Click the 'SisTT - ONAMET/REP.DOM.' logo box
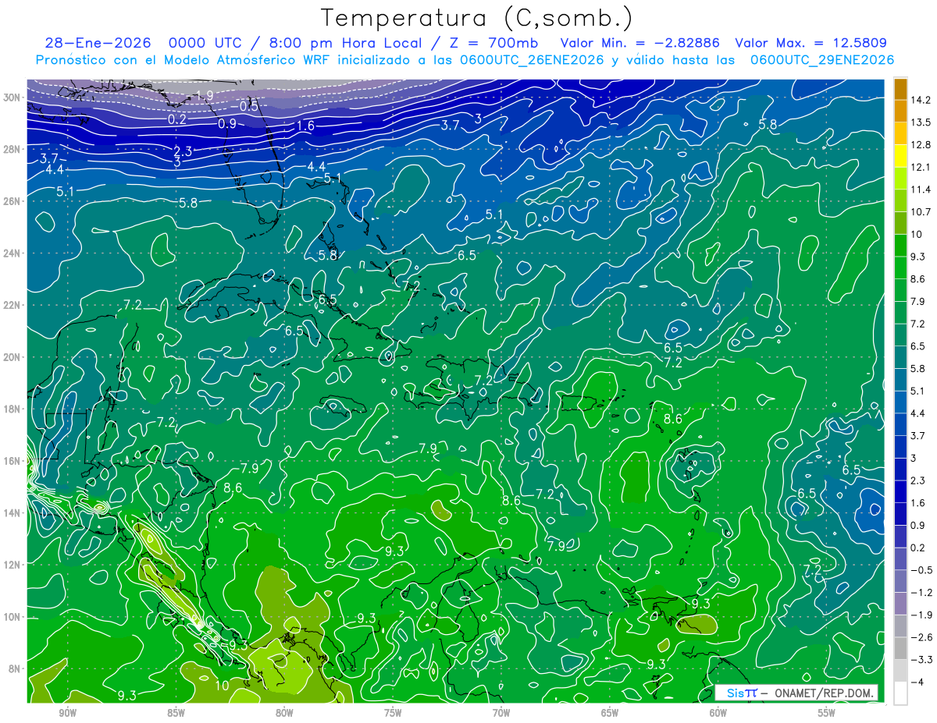The width and height of the screenshot is (937, 723). [x=796, y=693]
